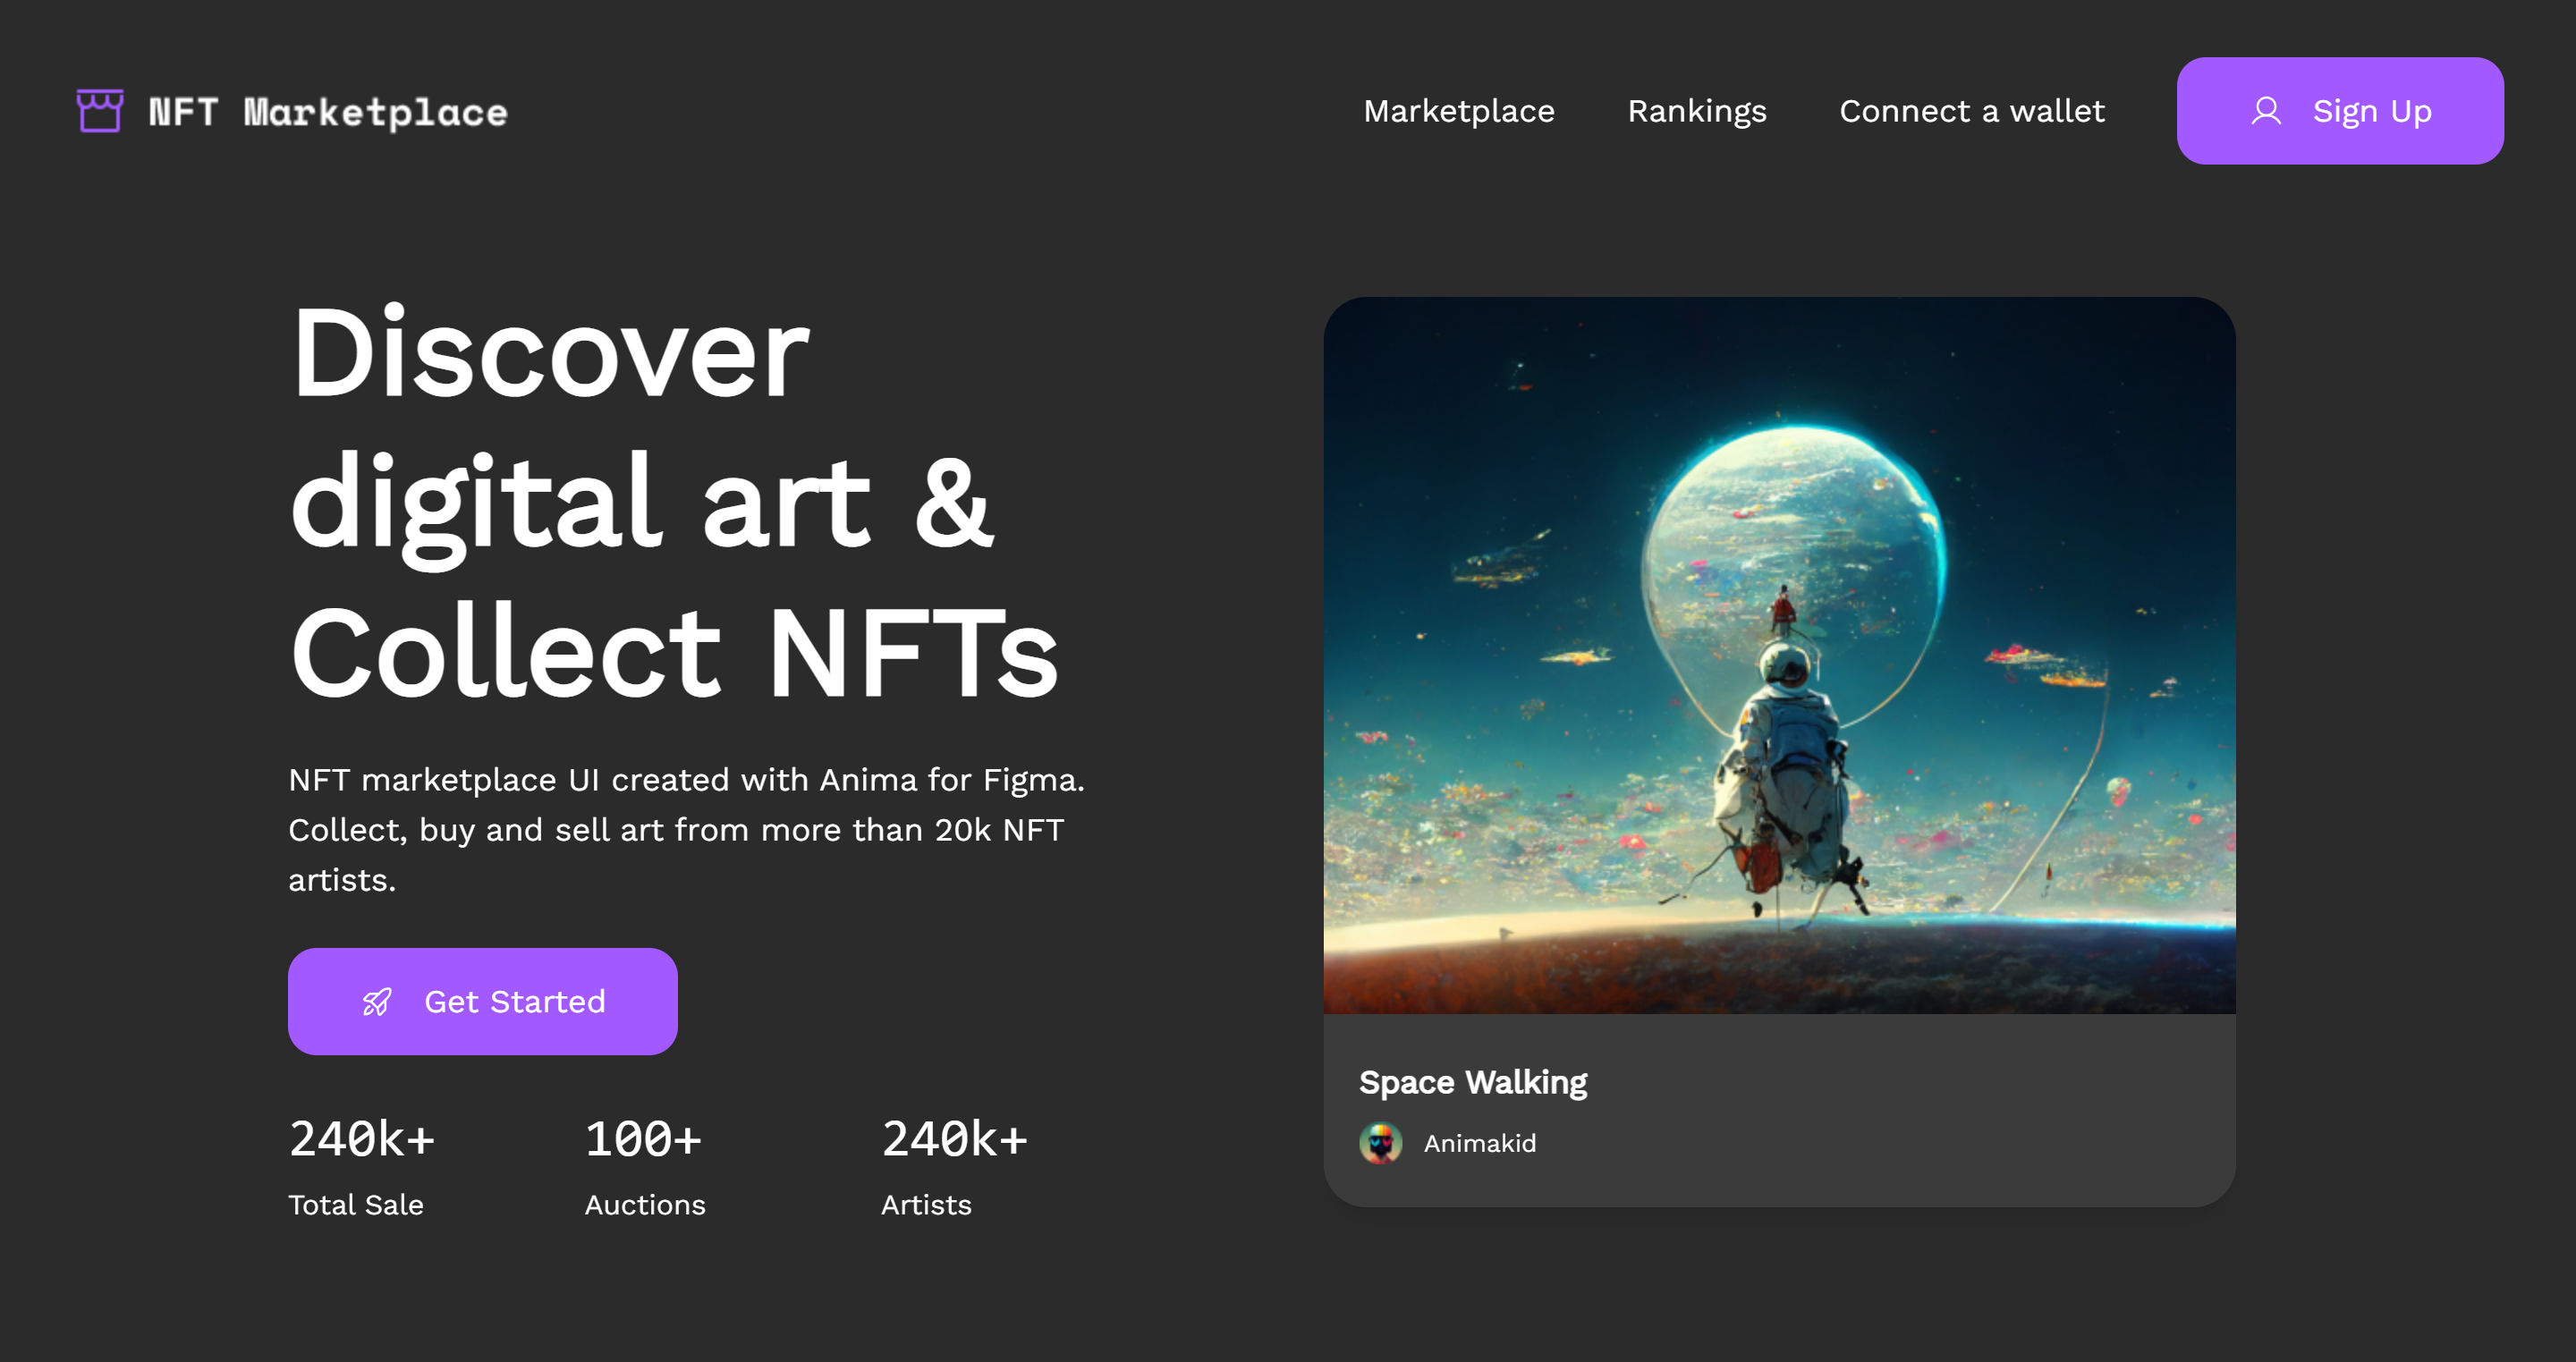Click the '100+' auctions figure

coord(644,1139)
